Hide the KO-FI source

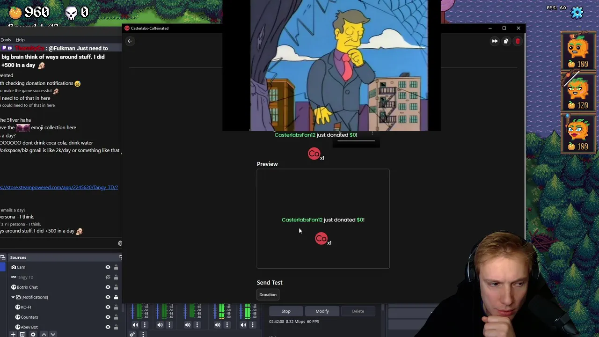108,307
